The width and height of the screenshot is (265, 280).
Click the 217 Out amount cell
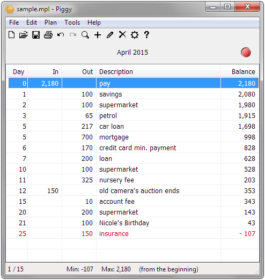tap(79, 126)
